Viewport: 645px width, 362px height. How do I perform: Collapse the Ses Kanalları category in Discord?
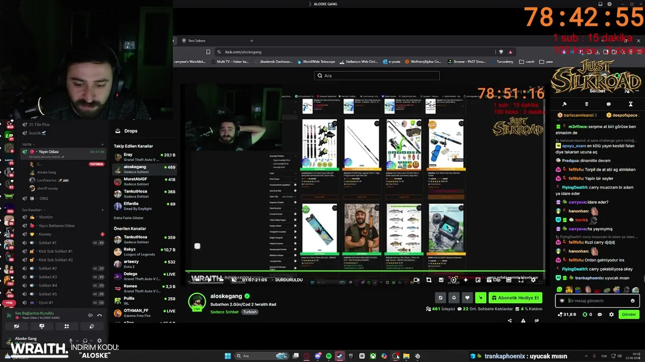coord(33,210)
